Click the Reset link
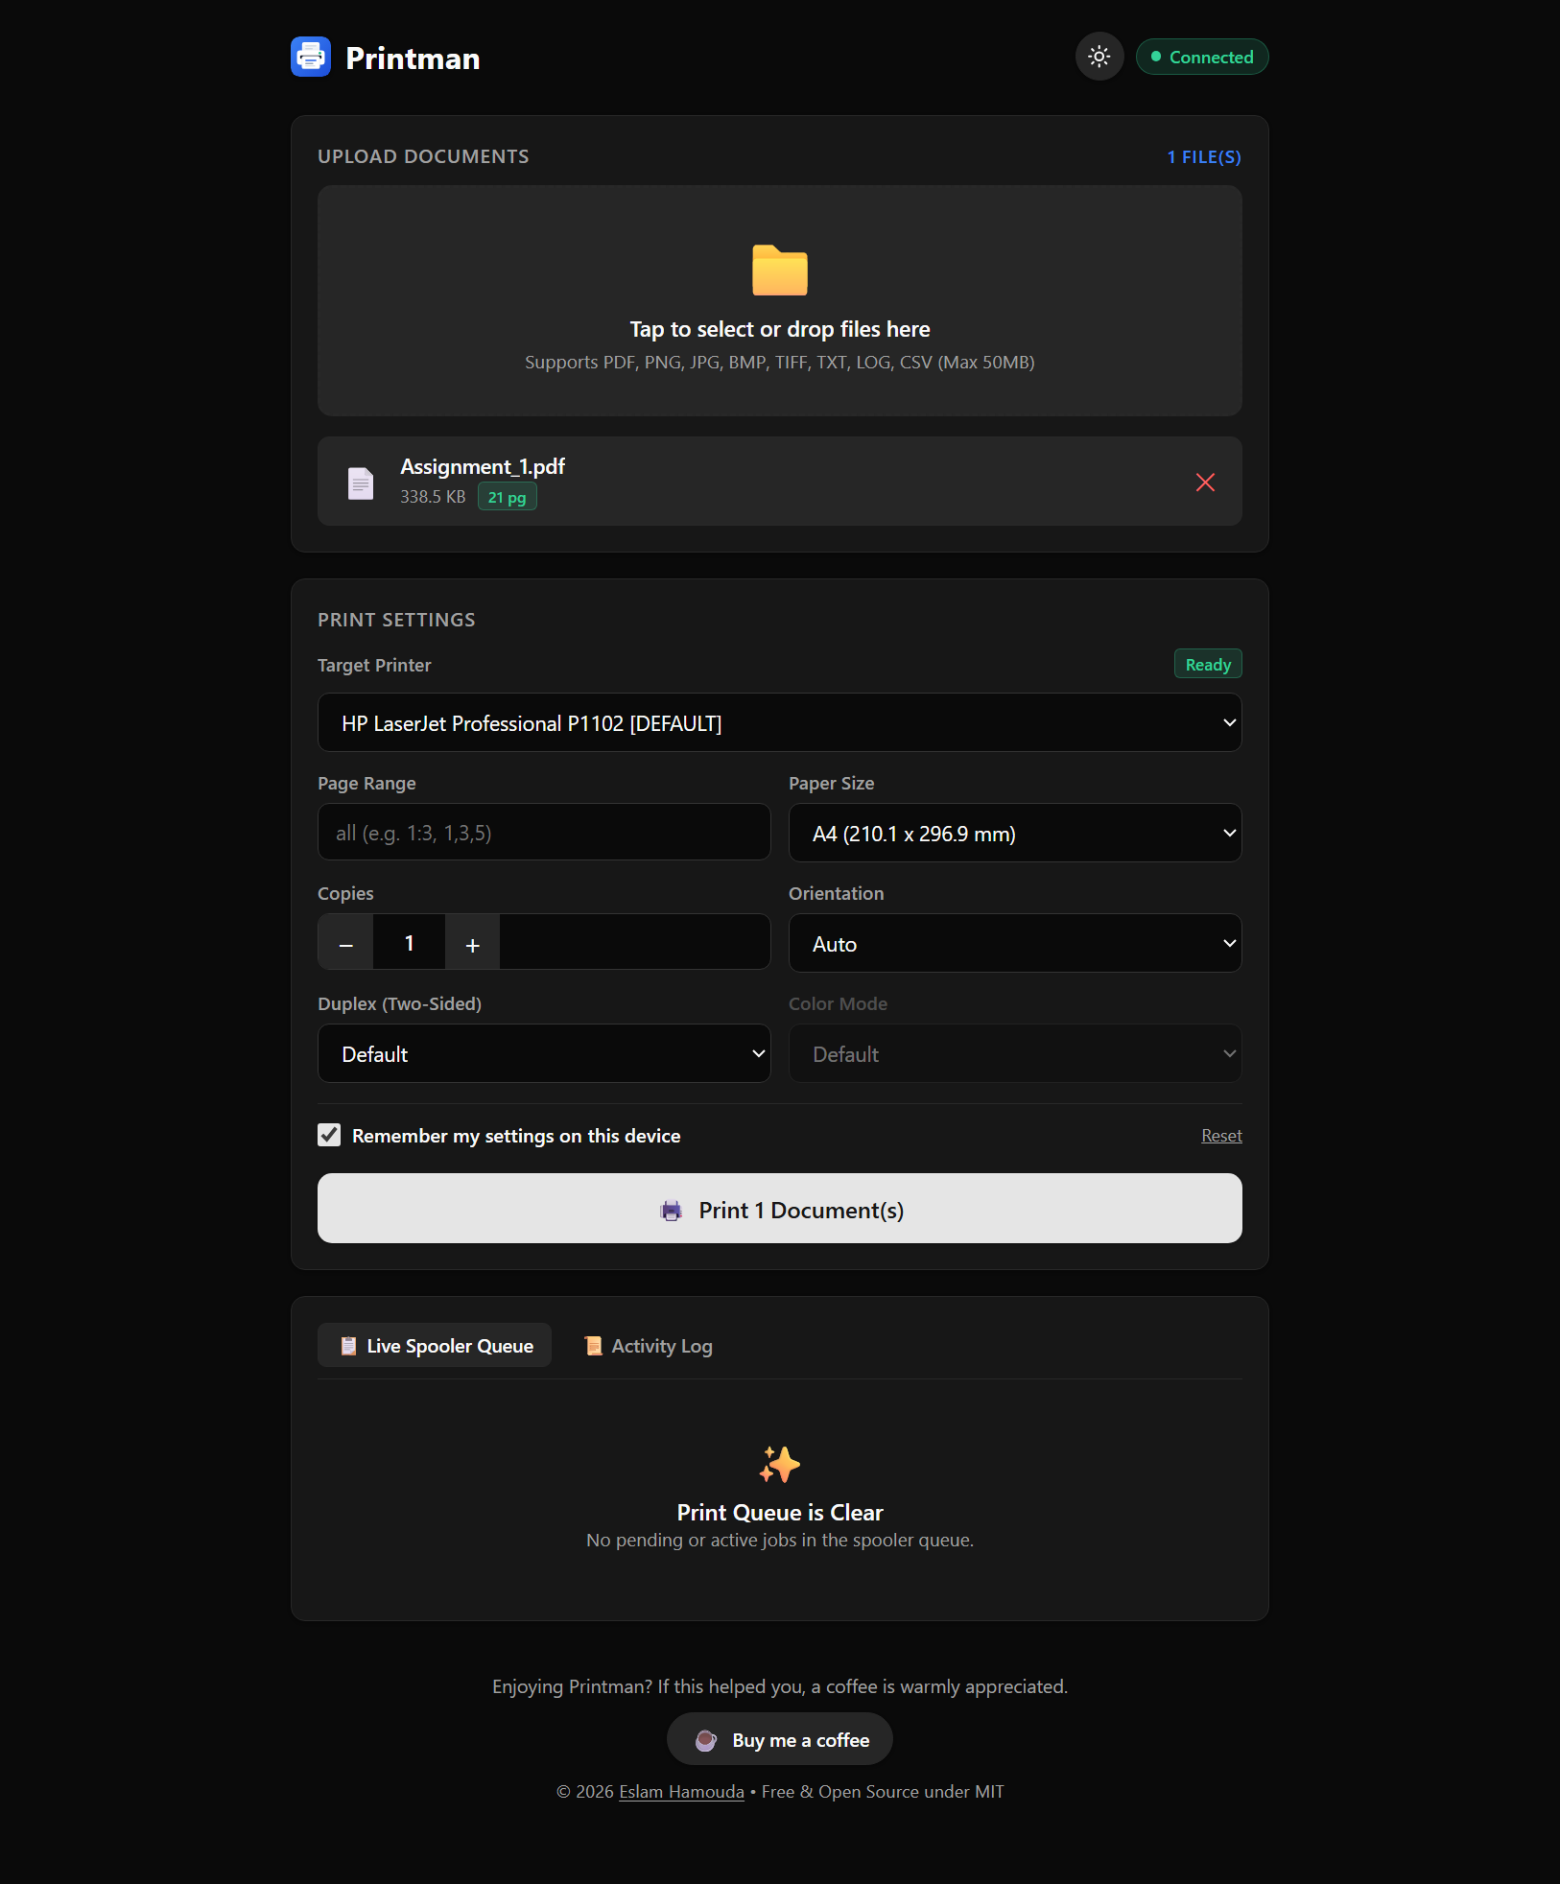1560x1884 pixels. [1221, 1135]
